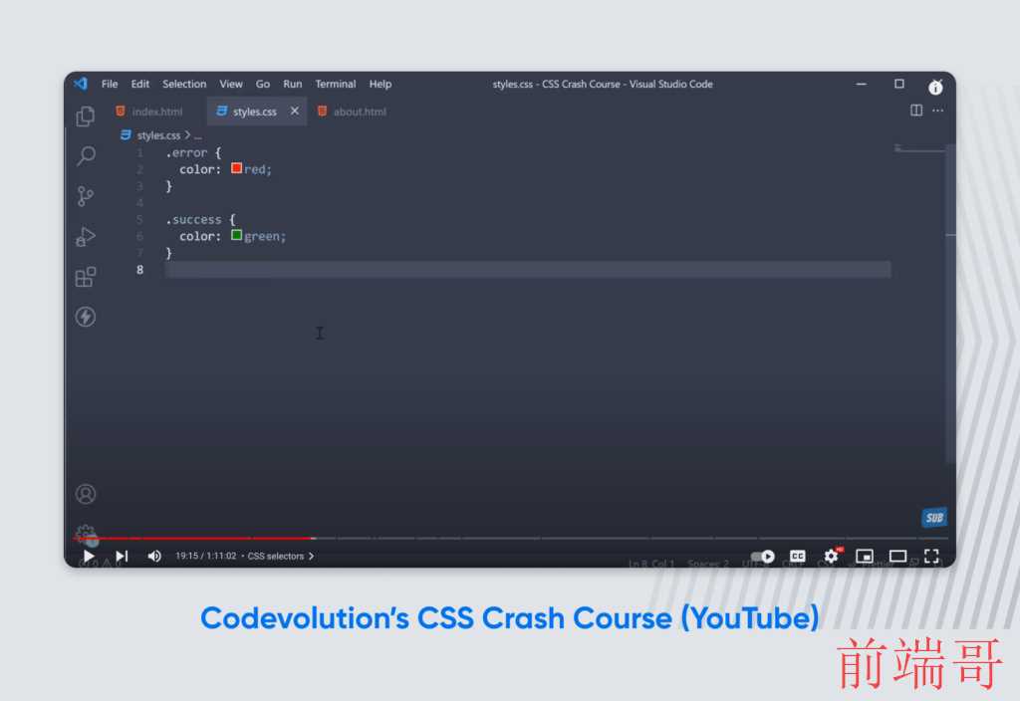1020x701 pixels.
Task: Toggle the YouTube autoplay switch
Action: coord(762,557)
